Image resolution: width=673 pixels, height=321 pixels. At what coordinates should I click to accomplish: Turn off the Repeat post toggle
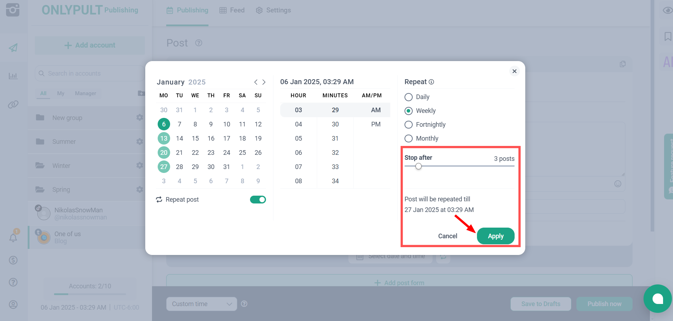pos(258,200)
